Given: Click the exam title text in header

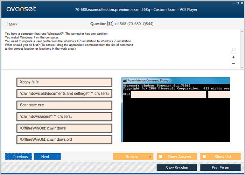Looking at the screenshot, I should (136, 10).
